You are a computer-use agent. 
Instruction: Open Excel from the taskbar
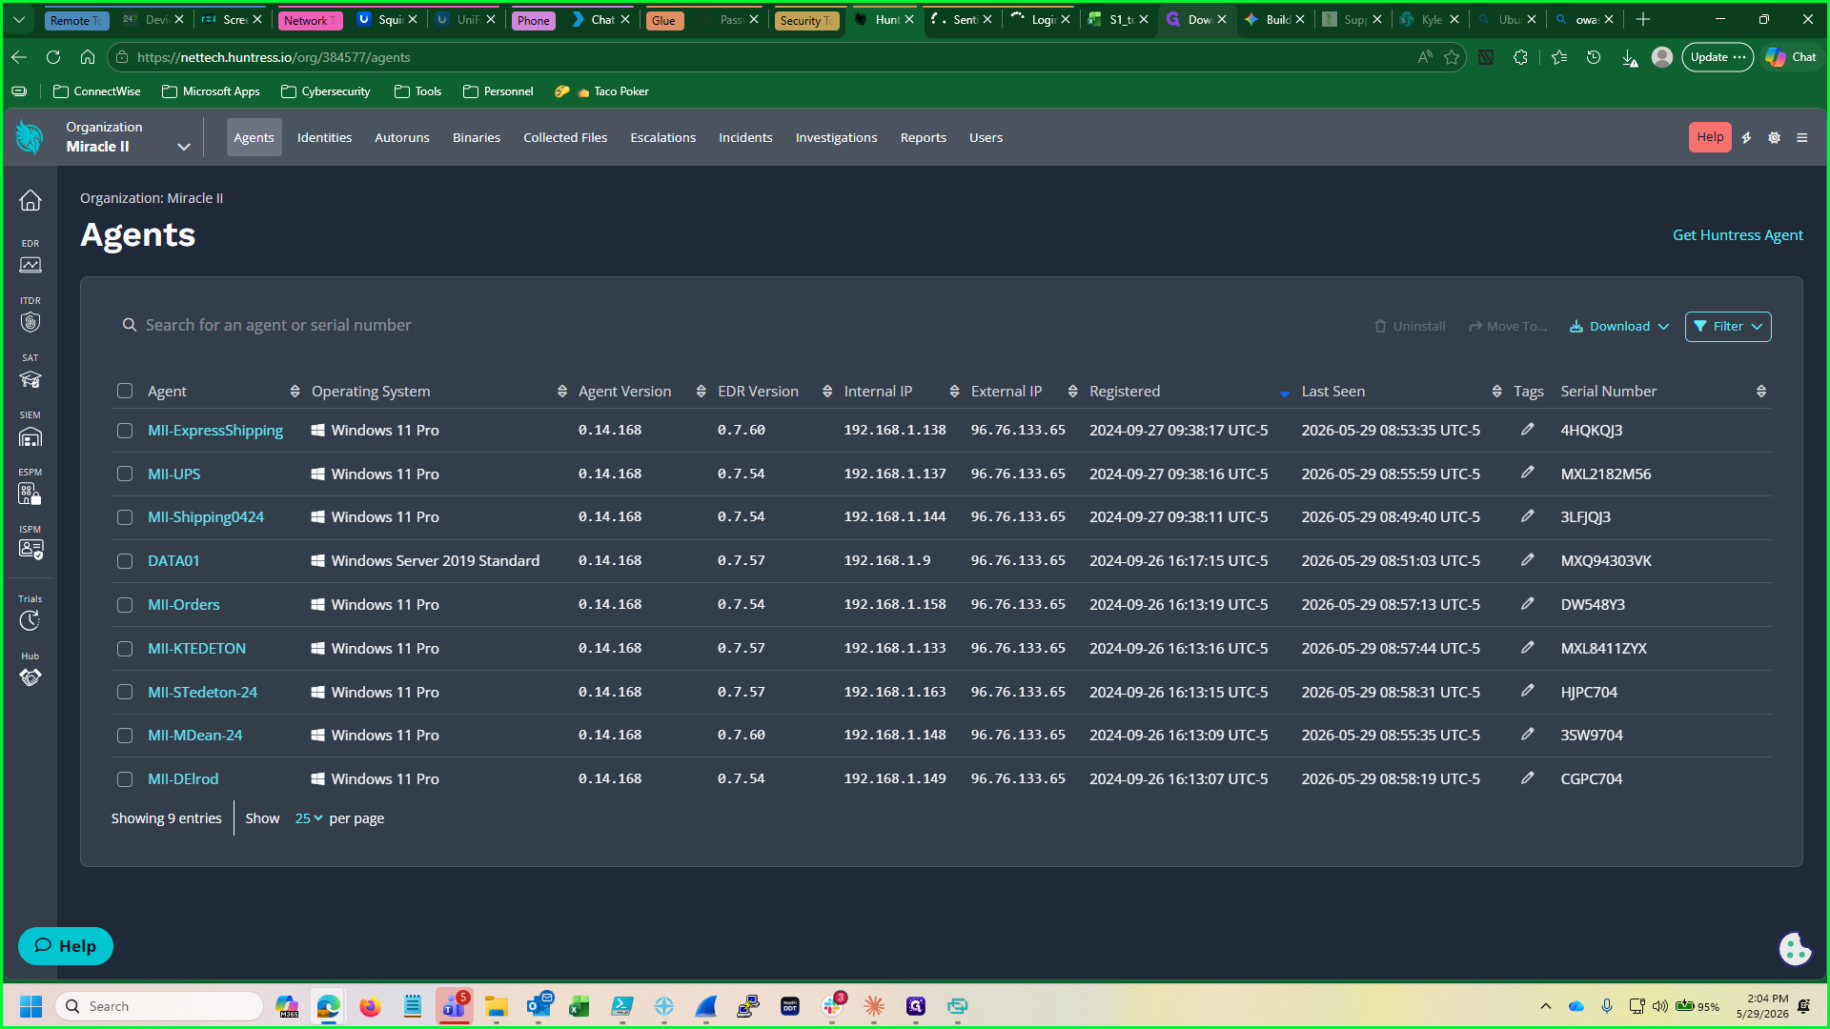tap(579, 1006)
